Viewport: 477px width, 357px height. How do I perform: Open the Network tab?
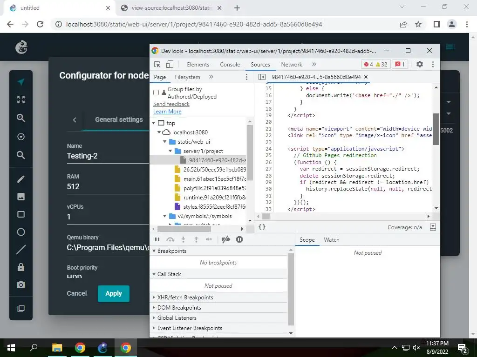(292, 64)
